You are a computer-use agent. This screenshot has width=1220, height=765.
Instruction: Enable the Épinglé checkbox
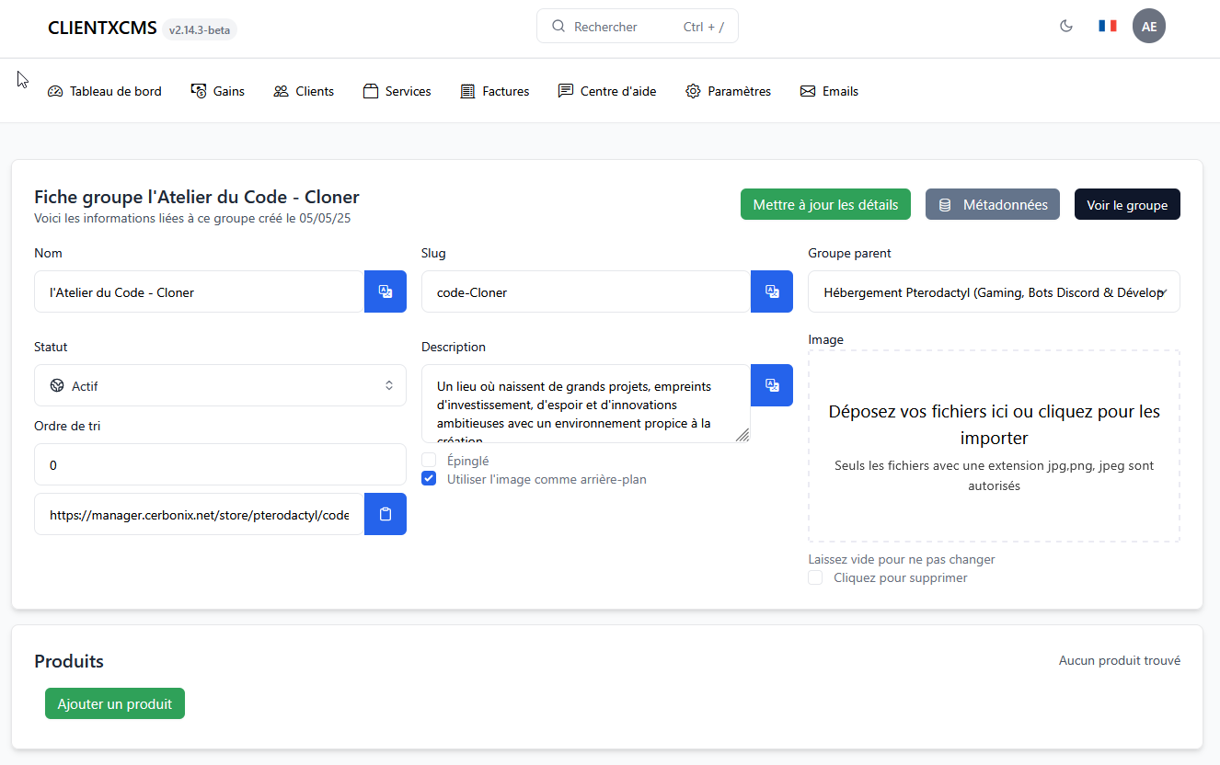[x=429, y=460]
